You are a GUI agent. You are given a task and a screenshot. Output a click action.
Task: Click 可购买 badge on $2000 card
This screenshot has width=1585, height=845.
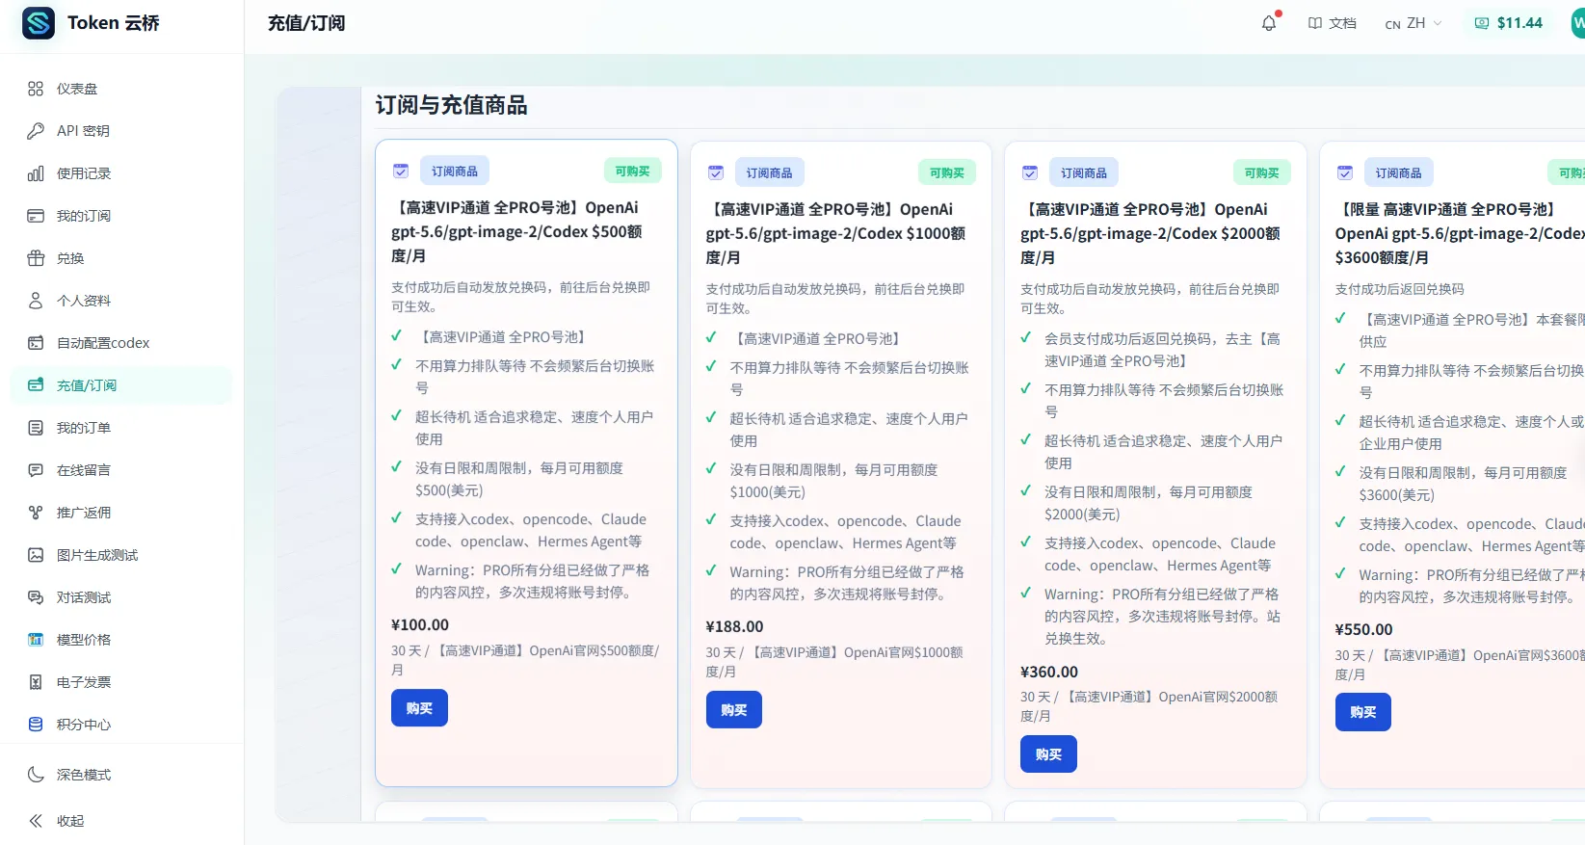(1262, 172)
